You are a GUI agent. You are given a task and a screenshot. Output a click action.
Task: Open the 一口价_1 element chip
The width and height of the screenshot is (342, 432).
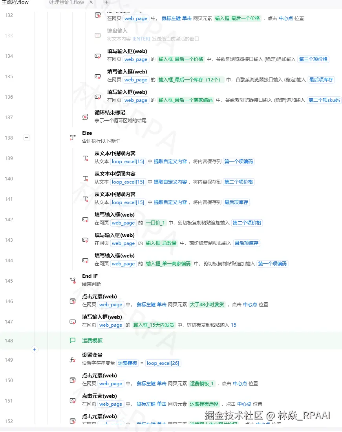155,222
